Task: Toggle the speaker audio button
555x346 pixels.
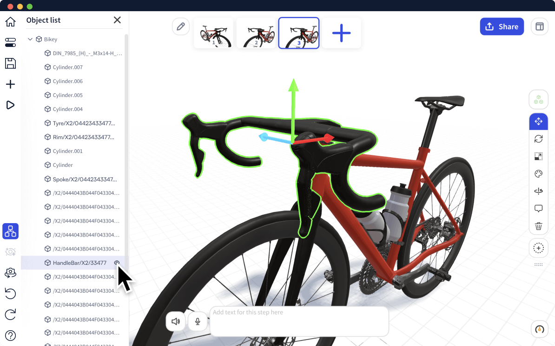Action: point(176,321)
